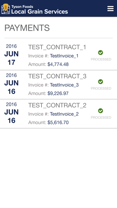
Task: Open the hamburger menu
Action: pos(110,8)
